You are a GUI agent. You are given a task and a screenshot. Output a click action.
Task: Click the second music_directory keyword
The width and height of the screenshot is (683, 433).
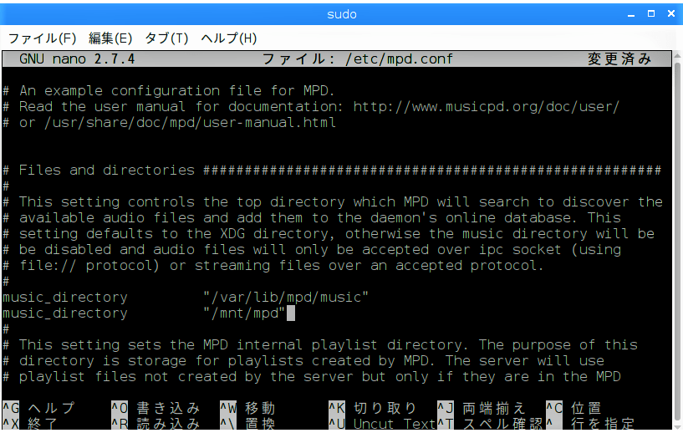pyautogui.click(x=65, y=313)
